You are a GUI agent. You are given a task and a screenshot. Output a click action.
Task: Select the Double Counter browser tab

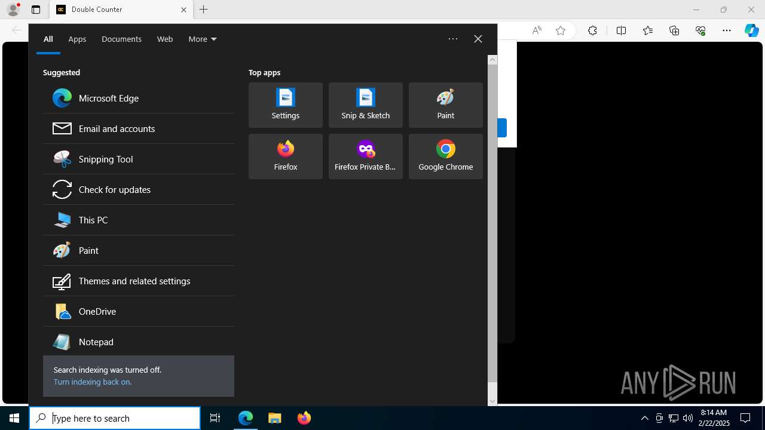tap(121, 10)
